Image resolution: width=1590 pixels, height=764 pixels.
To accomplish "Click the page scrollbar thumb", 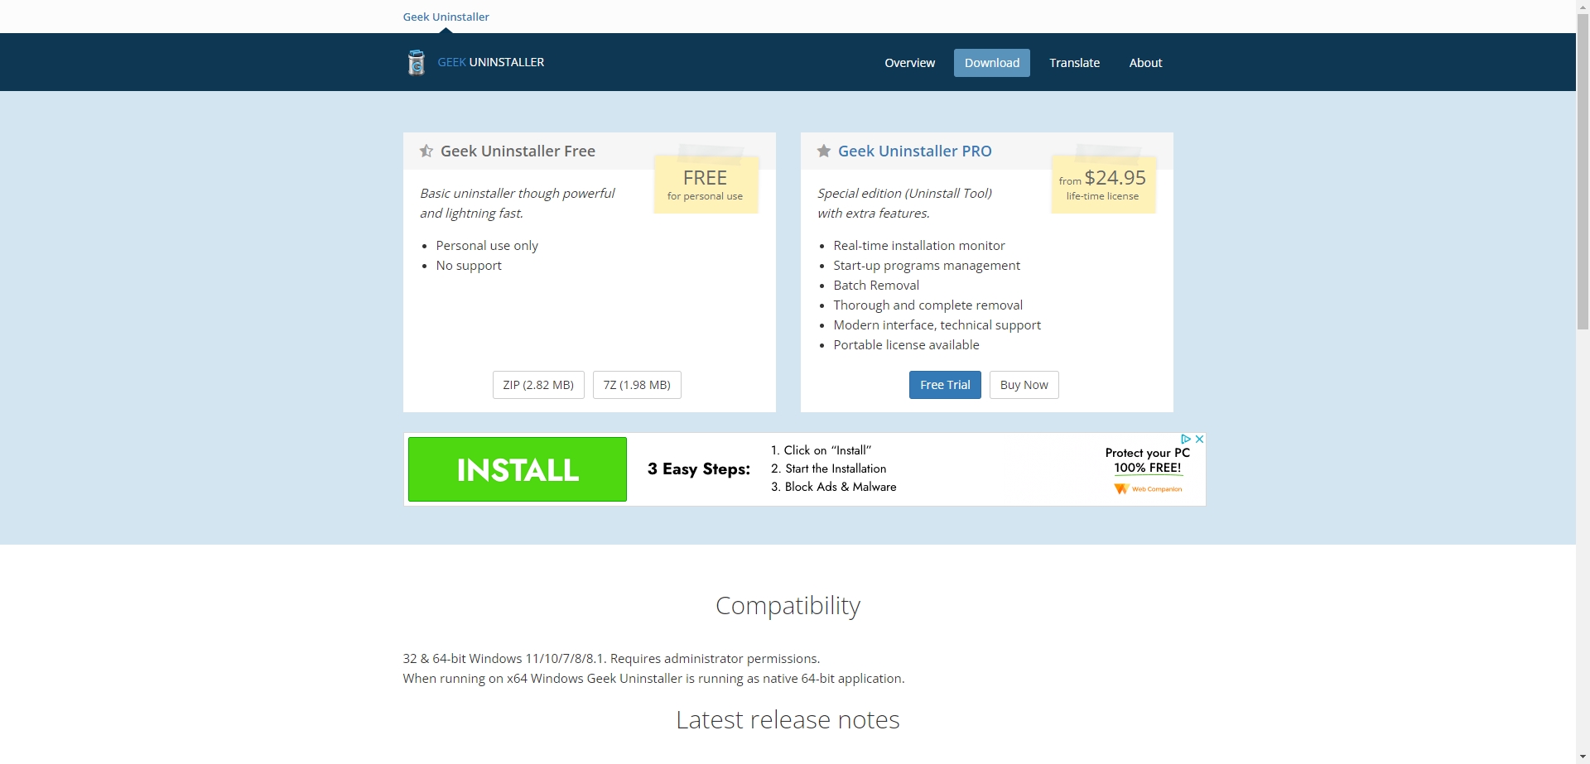I will click(x=1583, y=171).
